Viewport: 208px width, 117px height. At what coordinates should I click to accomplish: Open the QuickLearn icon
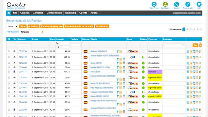(165, 4)
